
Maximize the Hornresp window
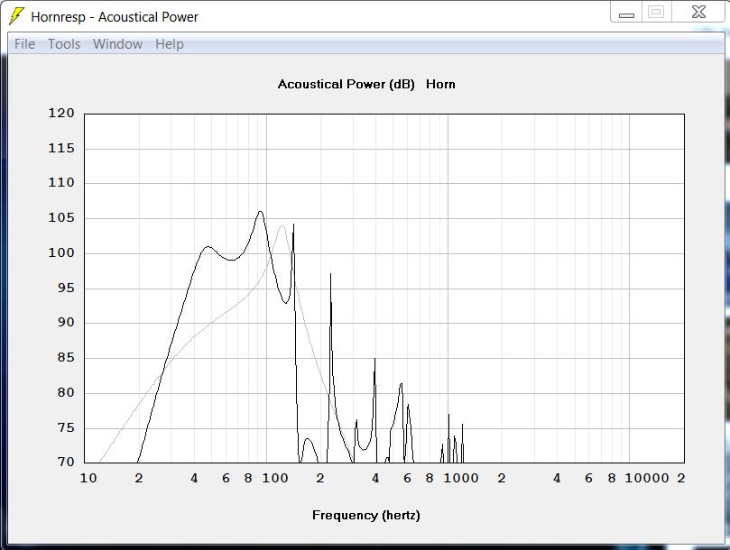point(656,12)
